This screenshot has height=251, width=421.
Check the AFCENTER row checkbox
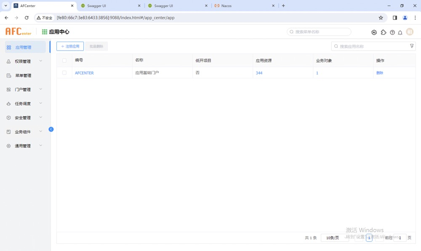point(64,73)
